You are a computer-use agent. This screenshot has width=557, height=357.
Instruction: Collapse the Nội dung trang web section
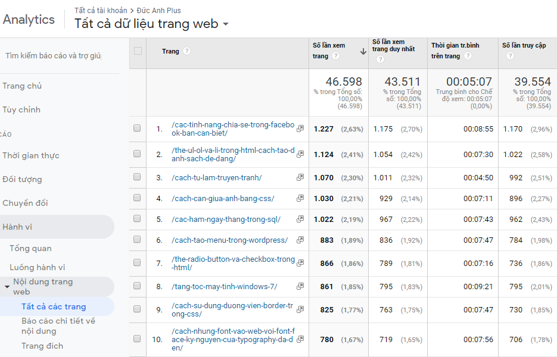tap(7, 287)
